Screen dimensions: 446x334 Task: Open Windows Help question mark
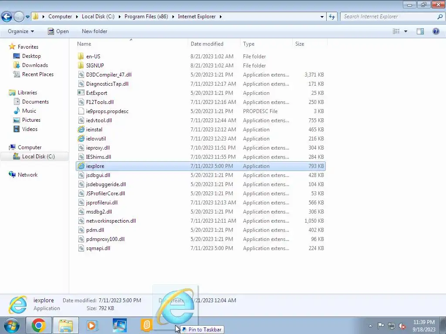(x=436, y=31)
